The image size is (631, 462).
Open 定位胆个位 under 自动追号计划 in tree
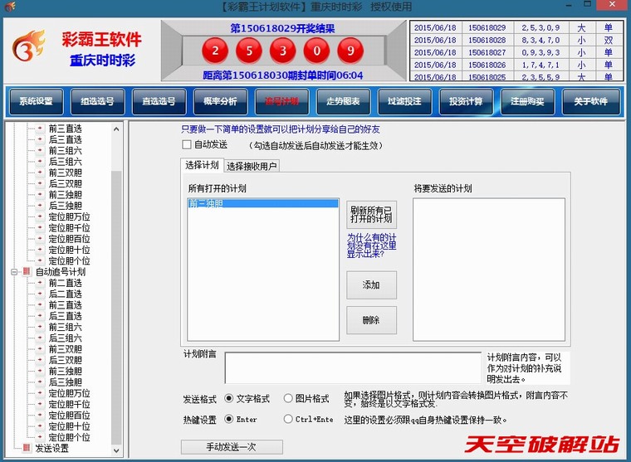click(69, 437)
